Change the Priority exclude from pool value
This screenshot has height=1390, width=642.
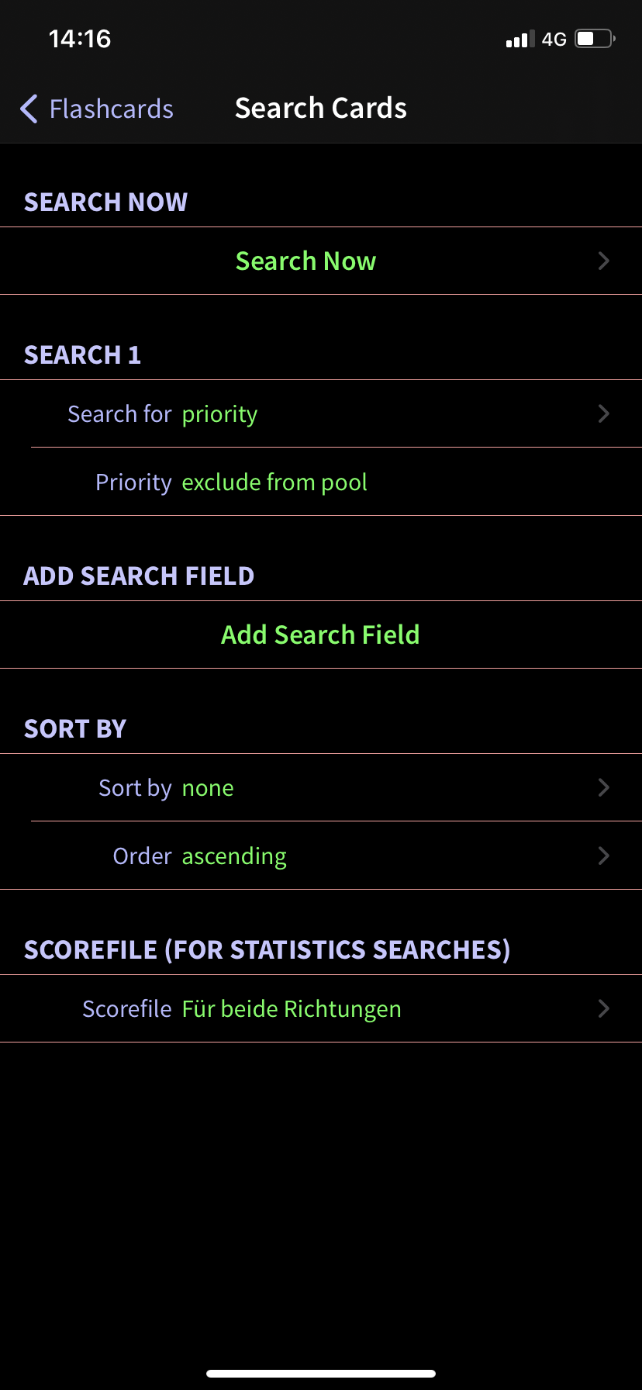pos(321,482)
